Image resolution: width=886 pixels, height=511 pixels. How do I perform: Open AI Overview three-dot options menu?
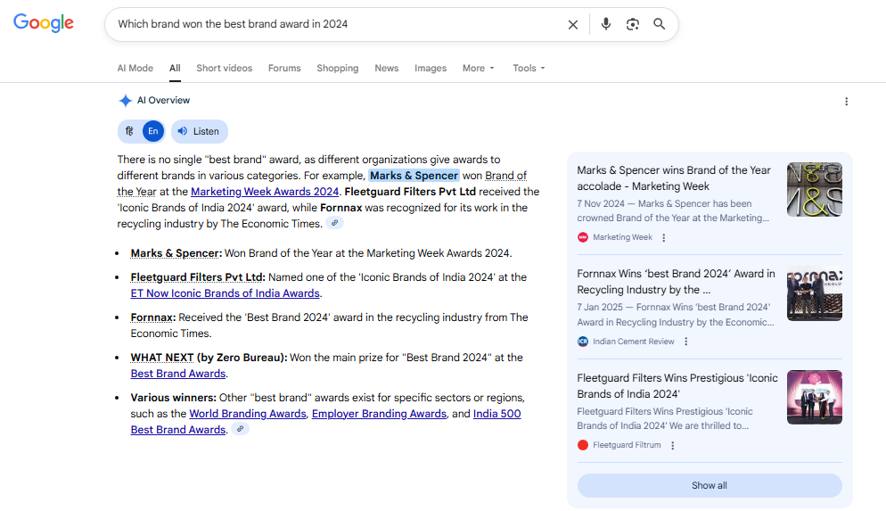click(x=846, y=102)
